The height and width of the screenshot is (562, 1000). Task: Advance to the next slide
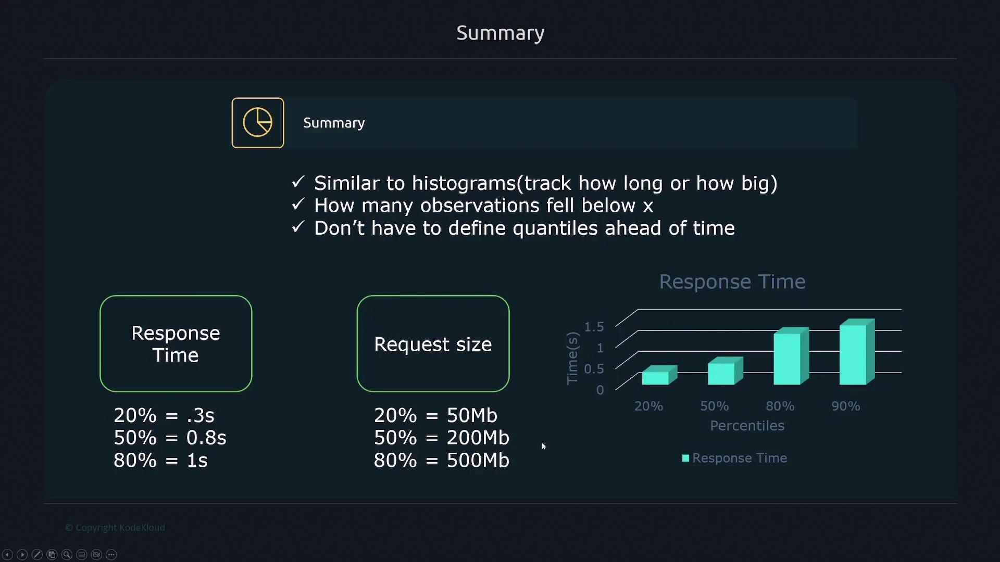tap(22, 555)
